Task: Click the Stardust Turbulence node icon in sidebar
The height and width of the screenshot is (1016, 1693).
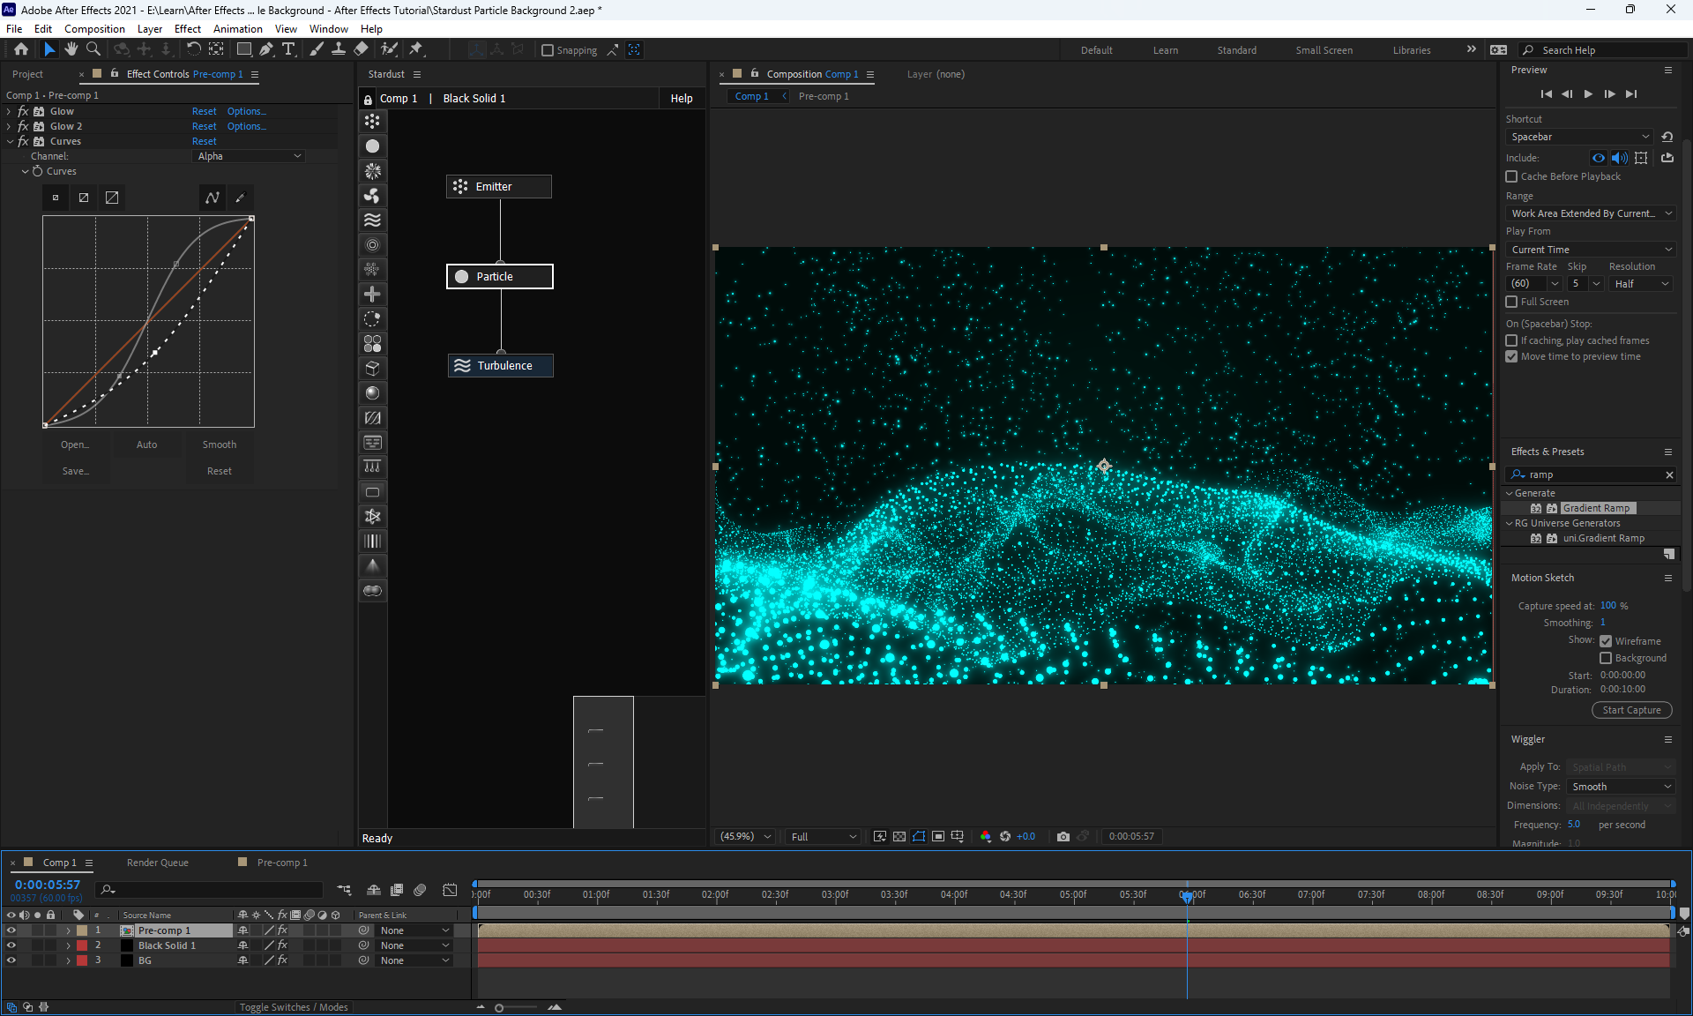Action: 373,220
